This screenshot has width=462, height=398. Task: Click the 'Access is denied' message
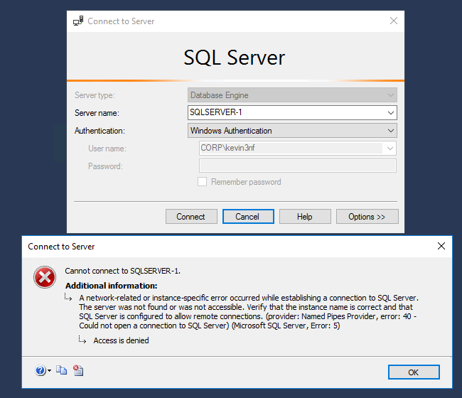pyautogui.click(x=121, y=340)
